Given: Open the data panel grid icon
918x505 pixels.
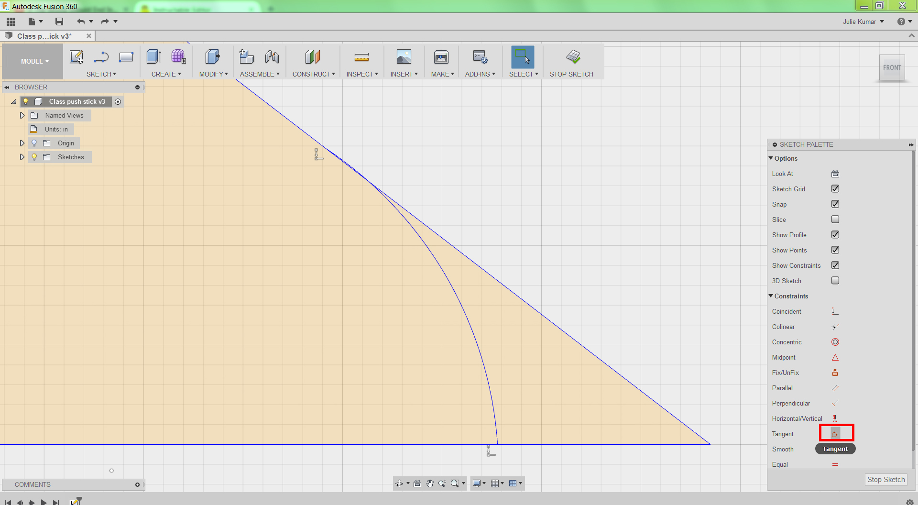Looking at the screenshot, I should [x=11, y=22].
